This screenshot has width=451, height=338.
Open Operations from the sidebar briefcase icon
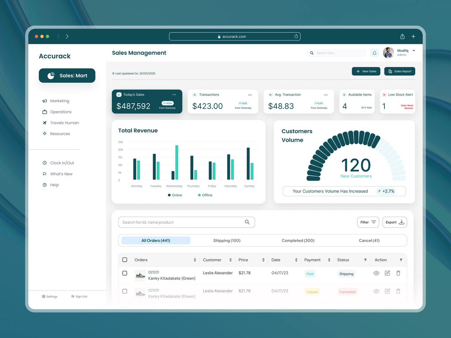pyautogui.click(x=44, y=112)
